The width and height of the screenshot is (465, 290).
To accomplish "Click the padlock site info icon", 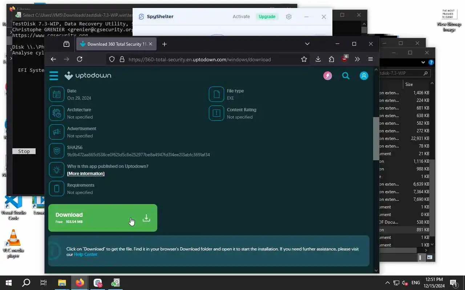I will click(x=122, y=59).
